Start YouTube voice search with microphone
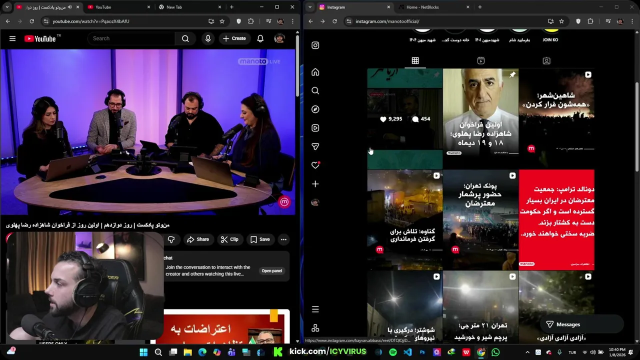Image resolution: width=640 pixels, height=360 pixels. (x=208, y=38)
